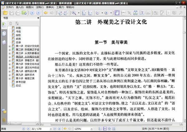The image size is (187, 132).
Task: Open the 前言 bookmark
Action: pyautogui.click(x=18, y=39)
